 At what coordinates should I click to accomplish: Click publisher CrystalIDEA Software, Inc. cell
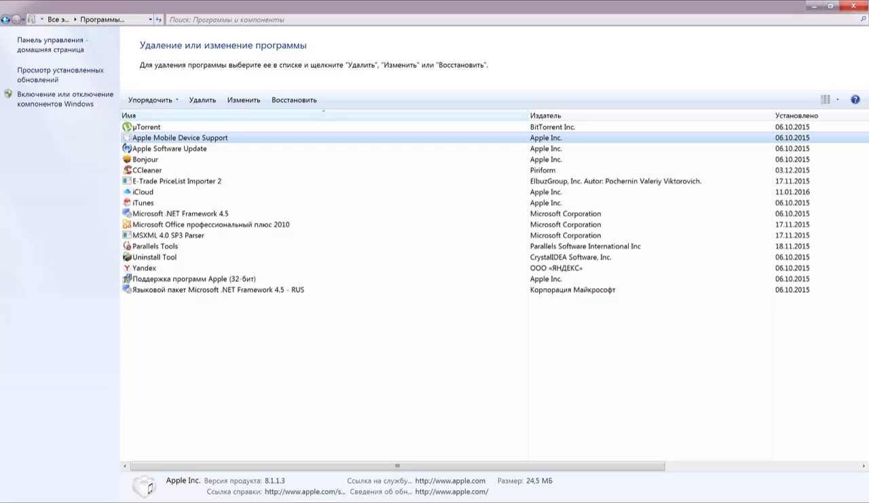coord(571,257)
